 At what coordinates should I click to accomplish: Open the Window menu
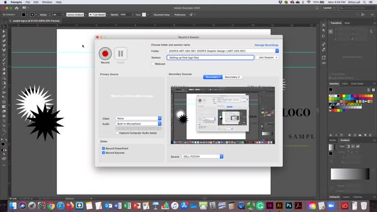click(x=47, y=2)
